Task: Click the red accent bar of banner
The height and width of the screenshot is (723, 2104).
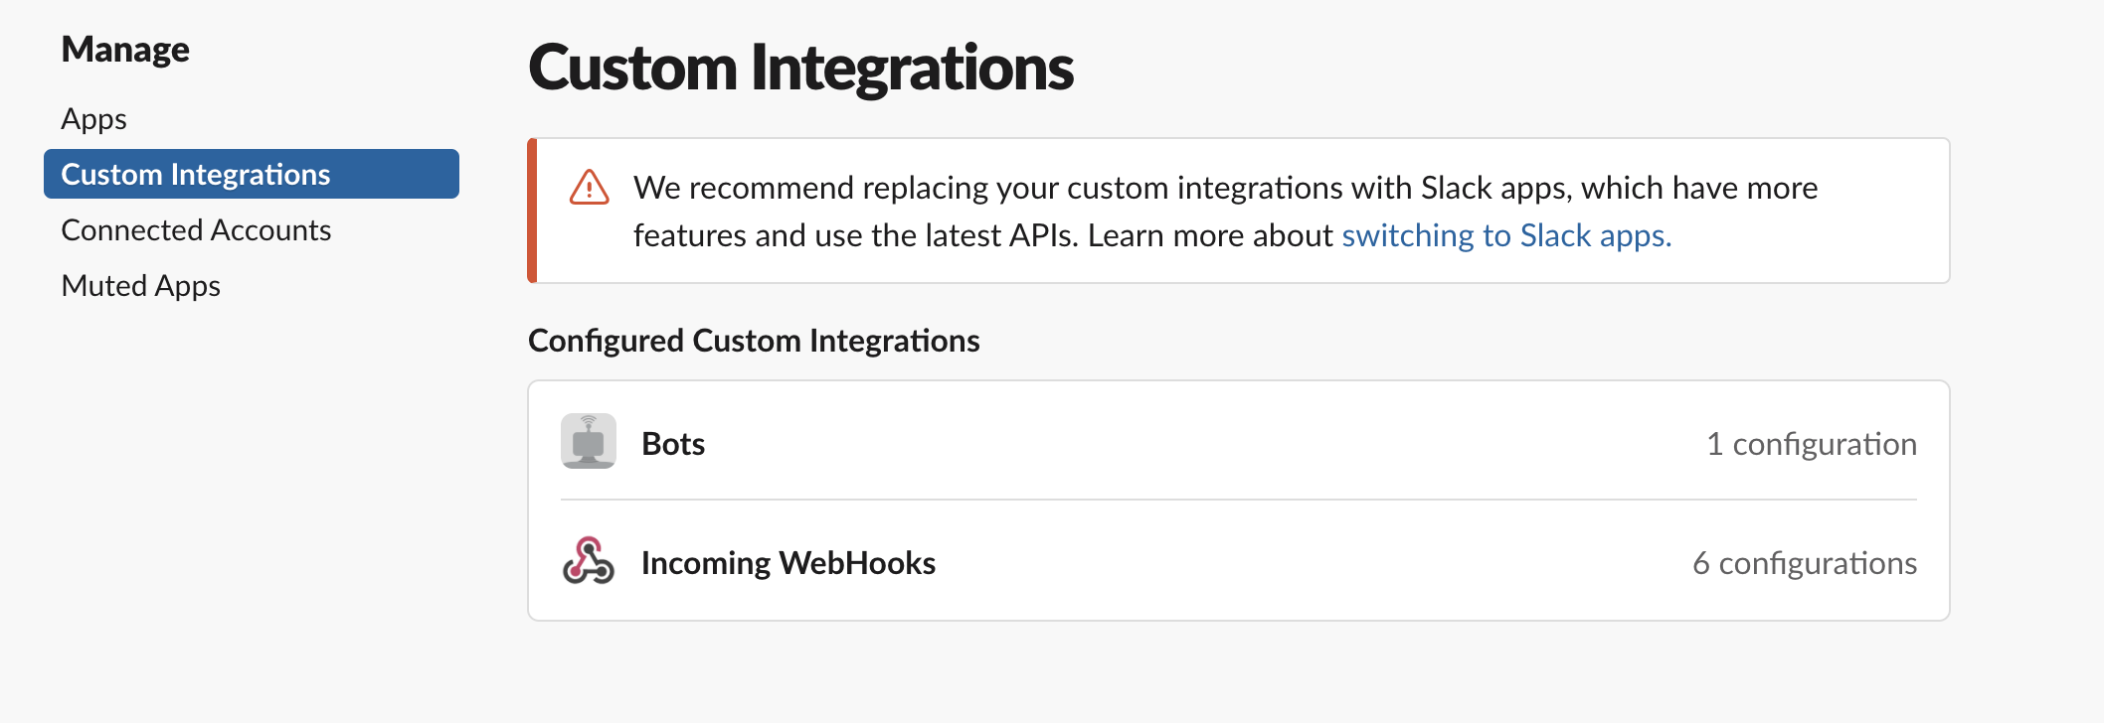Action: (x=532, y=211)
